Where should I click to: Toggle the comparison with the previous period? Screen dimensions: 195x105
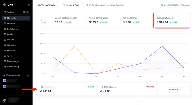pos(105,5)
